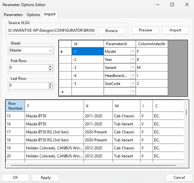Click the Browse button

point(112,30)
